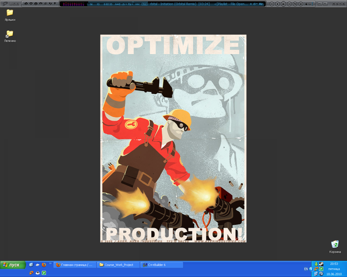Click the scrolling track title Initiation (Orbital Remix)
The image size is (347, 277).
178,4
